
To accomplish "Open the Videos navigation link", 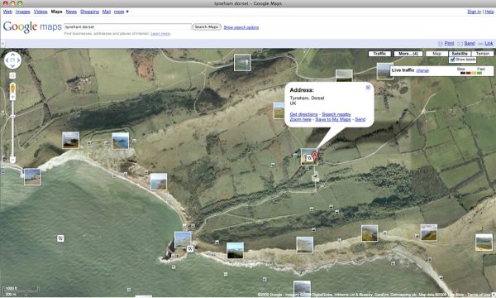I will pos(41,12).
